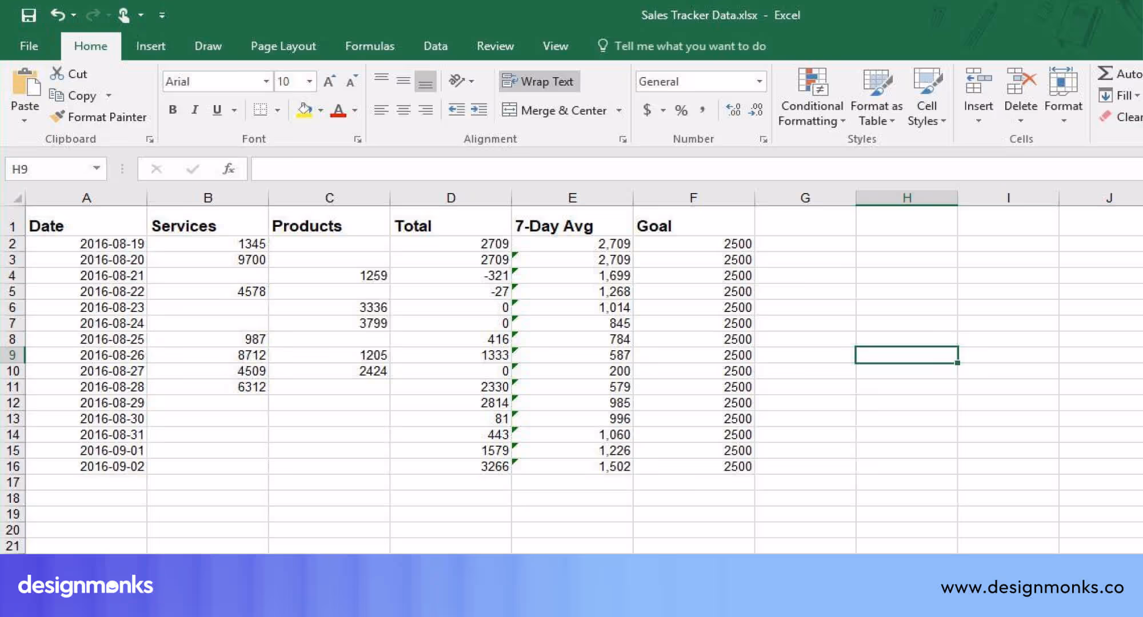
Task: Click the Decrease Decimal icon
Action: click(x=756, y=110)
